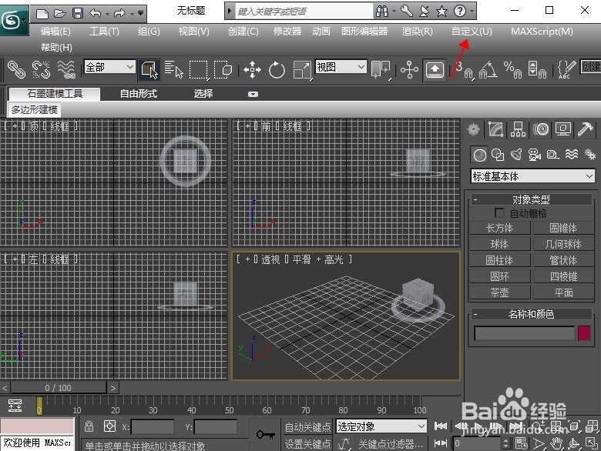Toggle selection lock padlock icon
The image size is (601, 451).
click(89, 426)
